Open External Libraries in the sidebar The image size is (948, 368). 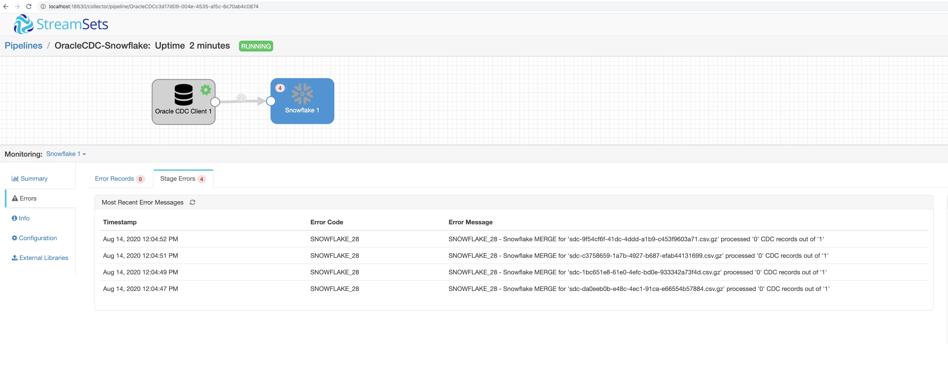[40, 258]
